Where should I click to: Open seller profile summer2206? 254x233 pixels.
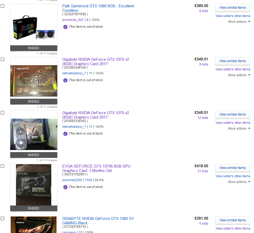72,180
